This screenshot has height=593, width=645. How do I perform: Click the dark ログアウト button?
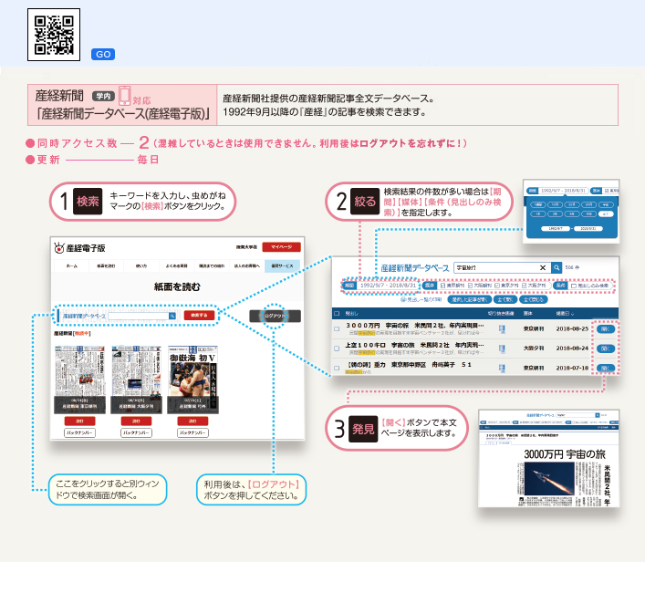pos(276,316)
